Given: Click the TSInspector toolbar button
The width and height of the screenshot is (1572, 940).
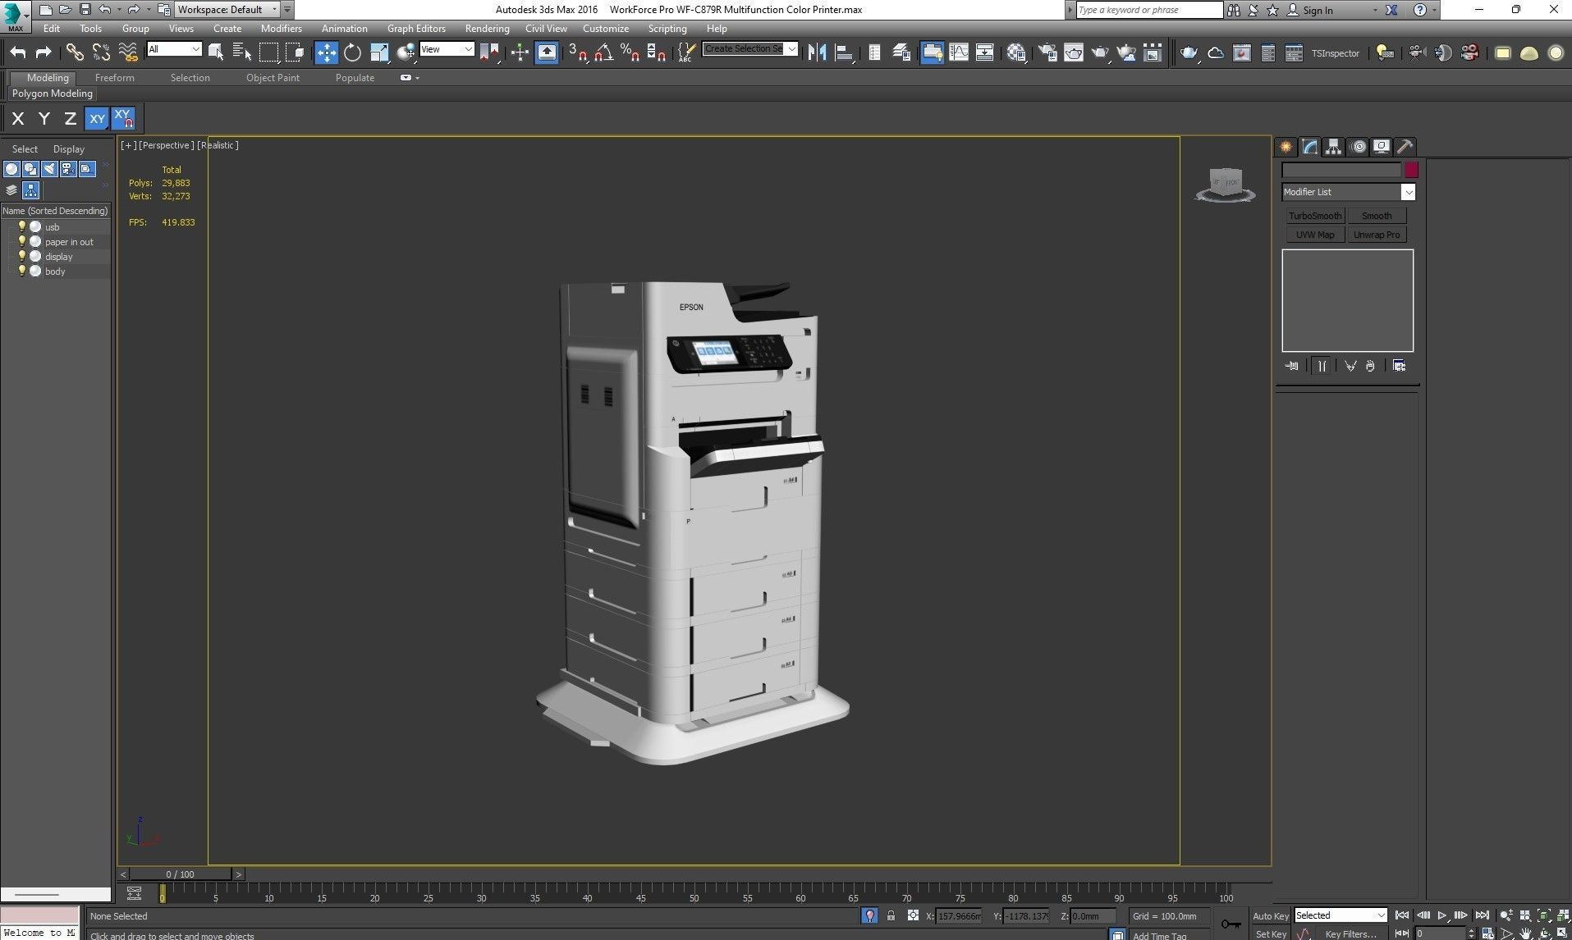Looking at the screenshot, I should click(x=1335, y=53).
